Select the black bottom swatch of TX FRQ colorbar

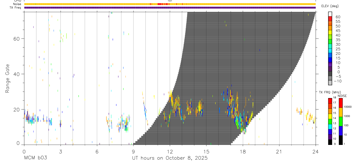tap(330, 142)
